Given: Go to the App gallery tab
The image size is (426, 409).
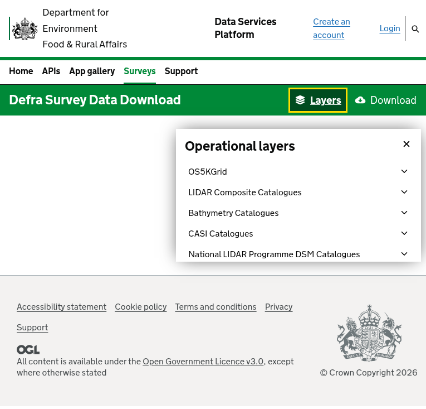Looking at the screenshot, I should click(x=92, y=71).
